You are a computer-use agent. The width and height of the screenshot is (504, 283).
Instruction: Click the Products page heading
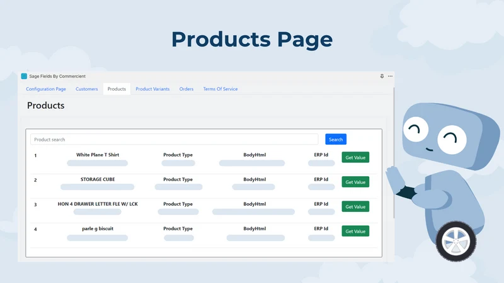coord(45,106)
